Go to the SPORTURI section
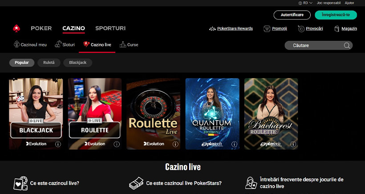 (x=110, y=28)
